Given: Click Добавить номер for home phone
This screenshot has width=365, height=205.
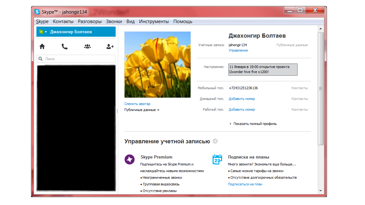Looking at the screenshot, I should [242, 99].
